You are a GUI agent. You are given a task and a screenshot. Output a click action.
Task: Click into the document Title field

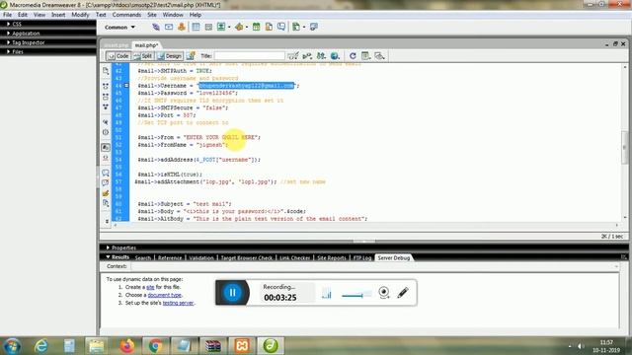tap(249, 56)
